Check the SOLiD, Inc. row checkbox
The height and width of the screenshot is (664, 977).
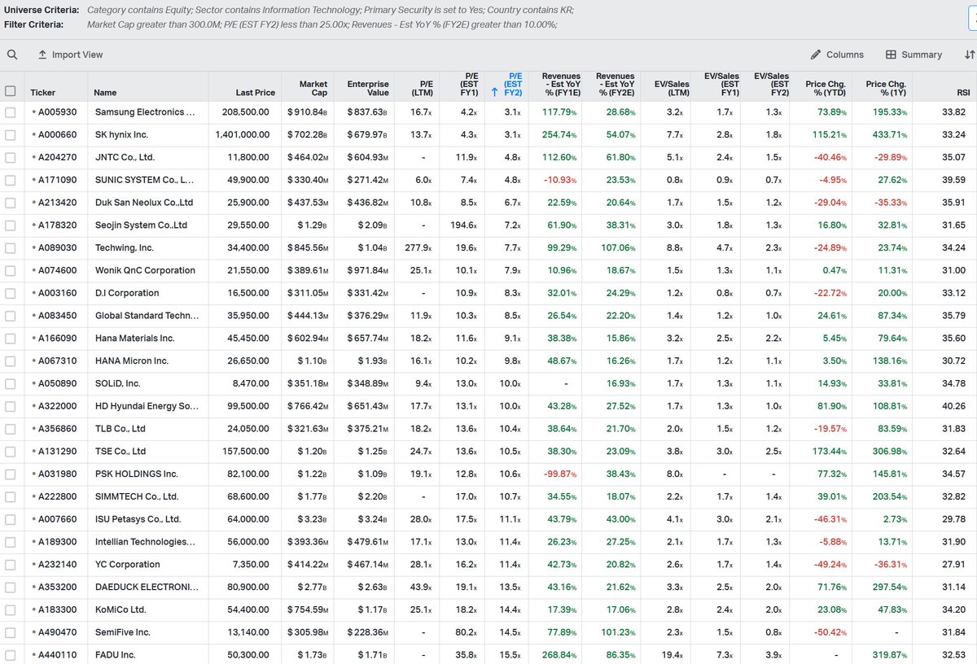[x=11, y=383]
